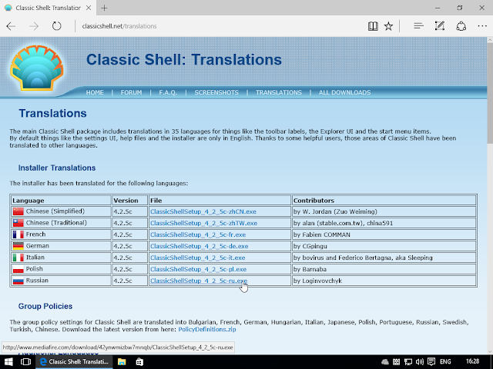Screen dimensions: 493x369
Task: Open ALL DOWNLOADS navigation link
Action: pyautogui.click(x=344, y=92)
